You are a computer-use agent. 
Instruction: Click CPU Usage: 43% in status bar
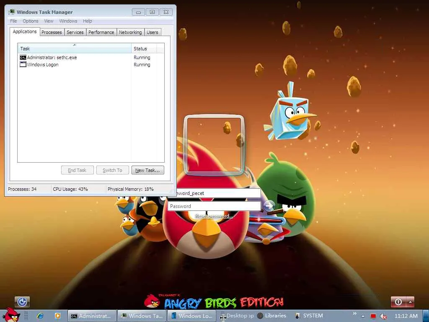point(70,189)
